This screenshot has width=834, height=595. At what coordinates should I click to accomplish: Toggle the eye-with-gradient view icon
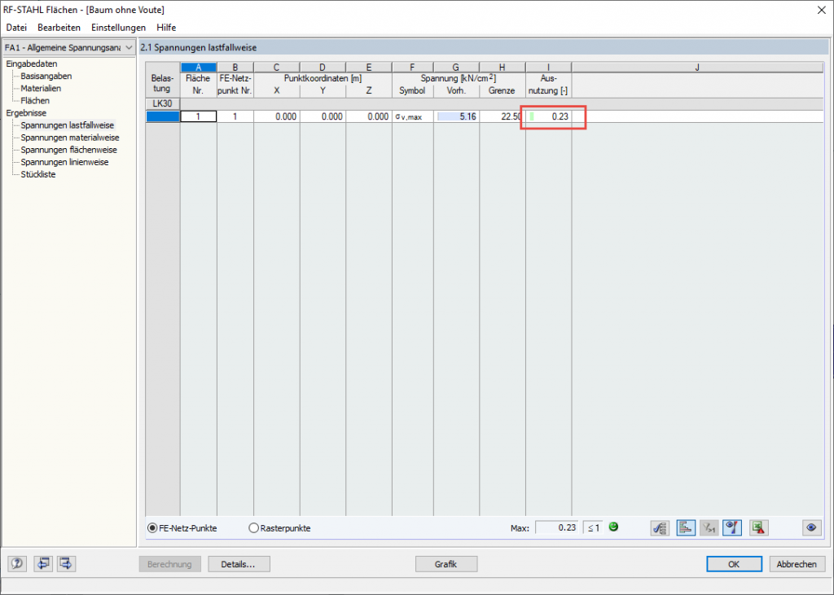(732, 528)
